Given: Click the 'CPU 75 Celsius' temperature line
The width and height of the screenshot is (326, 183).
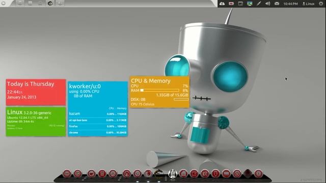Looking at the screenshot, I should click(x=143, y=104).
